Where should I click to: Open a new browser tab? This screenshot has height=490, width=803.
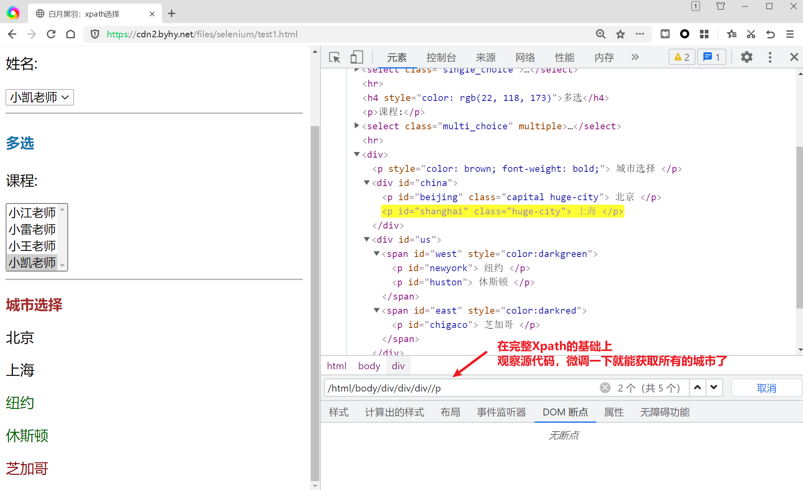172,14
